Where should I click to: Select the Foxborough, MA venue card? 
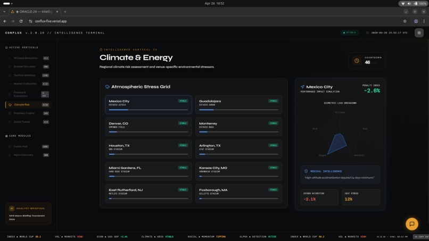click(x=238, y=194)
